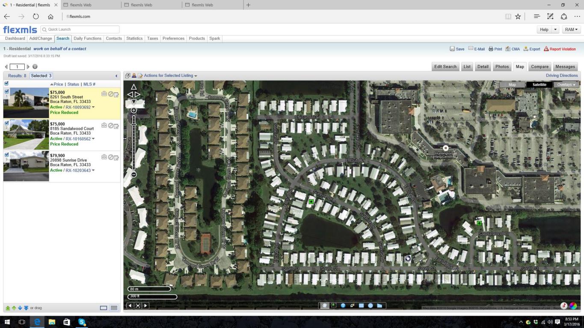Pick the rectangle shape drawing tool

[x=362, y=305]
